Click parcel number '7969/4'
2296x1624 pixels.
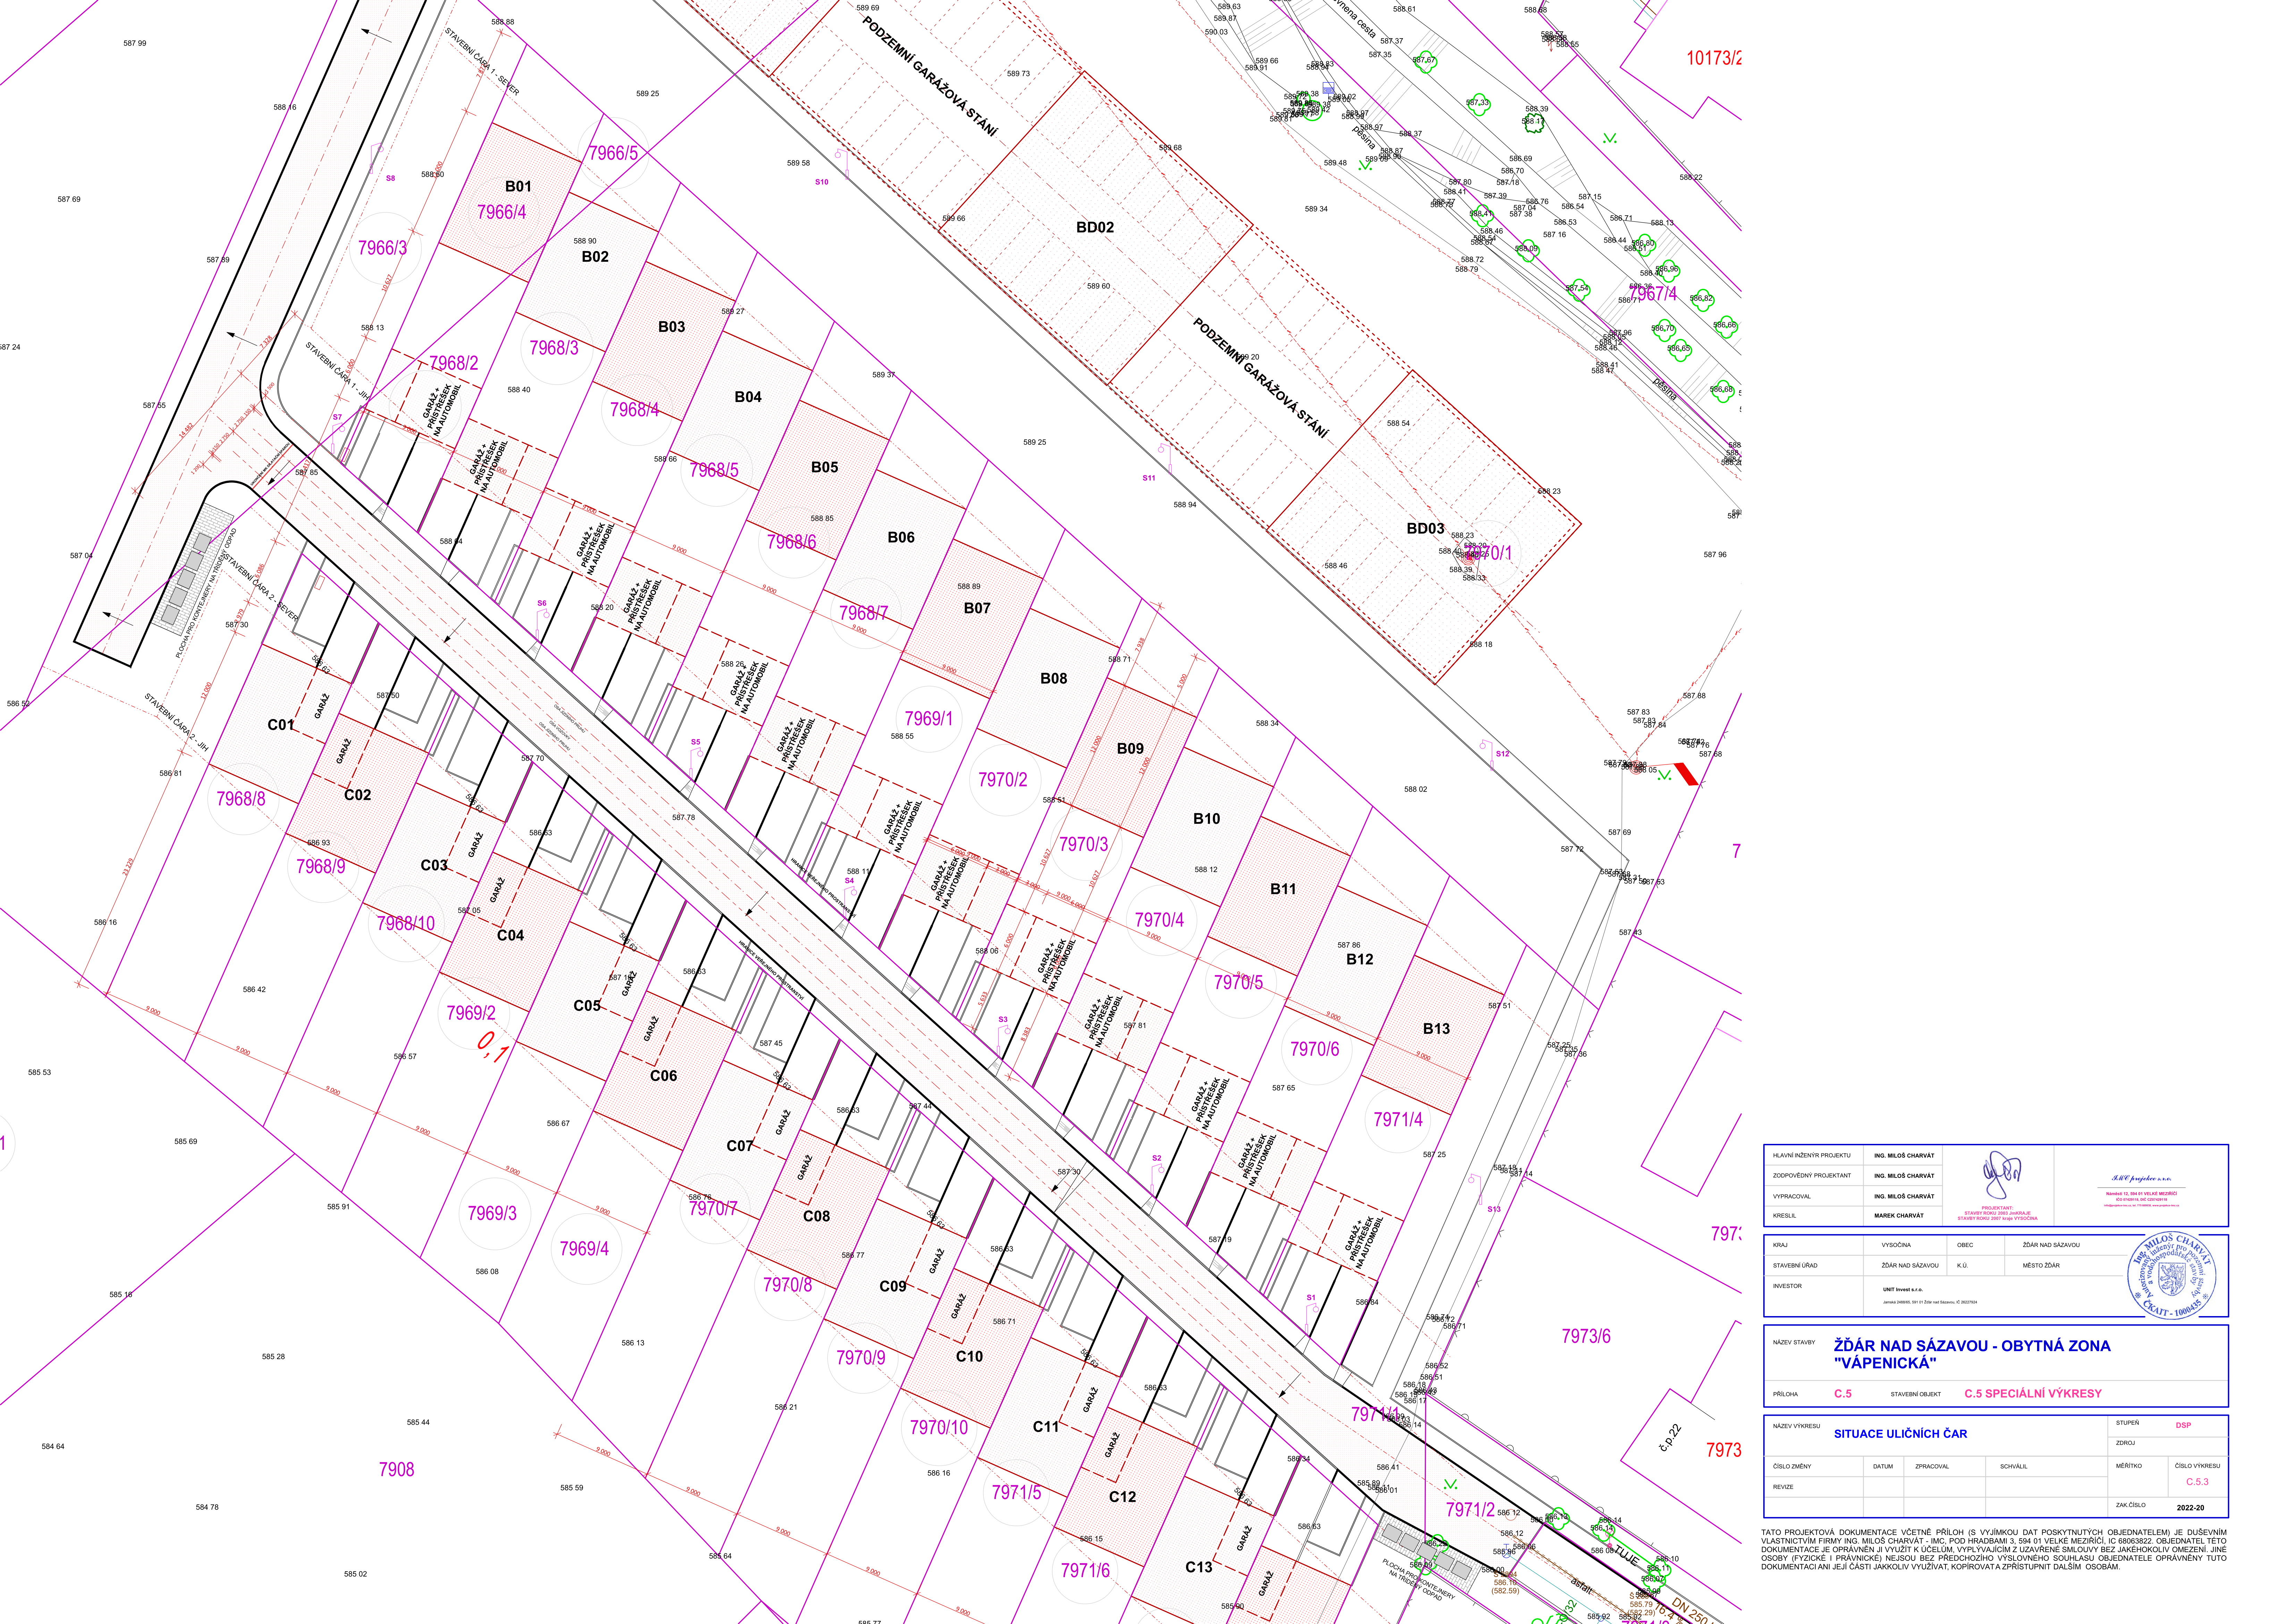pos(584,1249)
